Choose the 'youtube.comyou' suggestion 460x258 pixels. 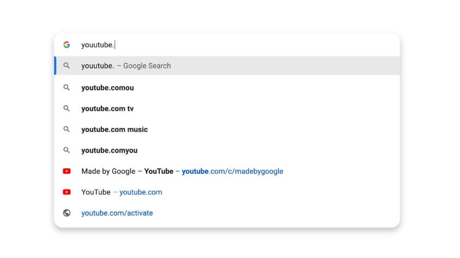(109, 150)
